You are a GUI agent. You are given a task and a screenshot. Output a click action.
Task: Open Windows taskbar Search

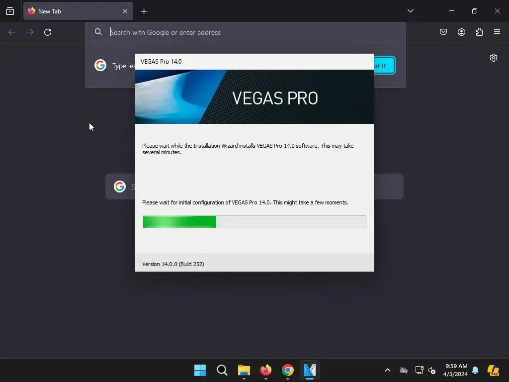point(222,370)
